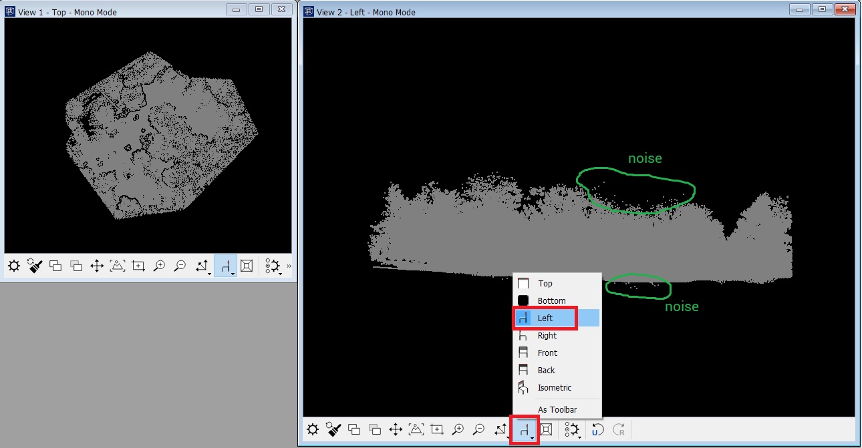Click the Undo icon in View 2 toolbar

click(595, 430)
